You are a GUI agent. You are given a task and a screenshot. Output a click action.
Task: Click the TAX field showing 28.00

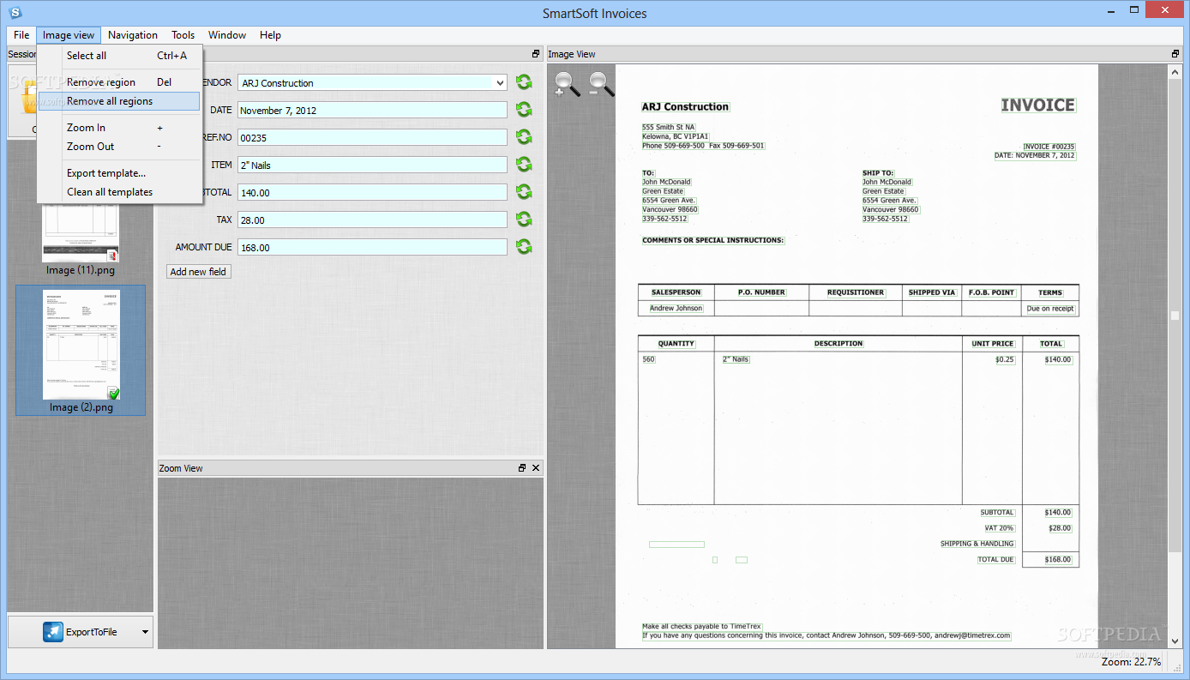pyautogui.click(x=372, y=220)
